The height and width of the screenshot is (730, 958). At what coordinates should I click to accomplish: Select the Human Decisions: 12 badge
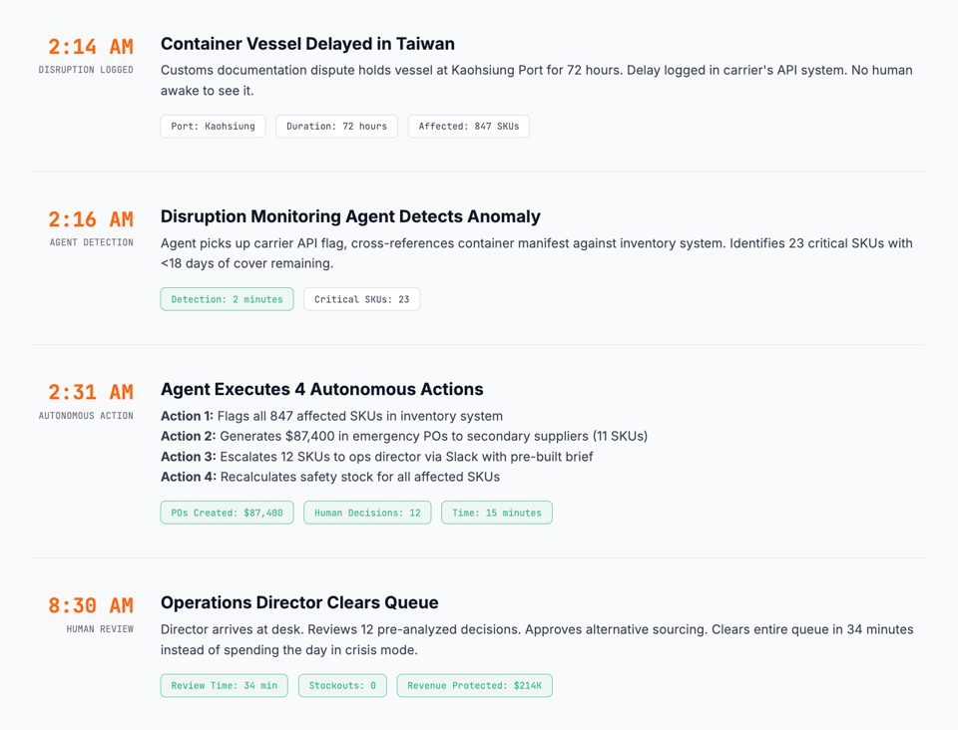coord(367,513)
